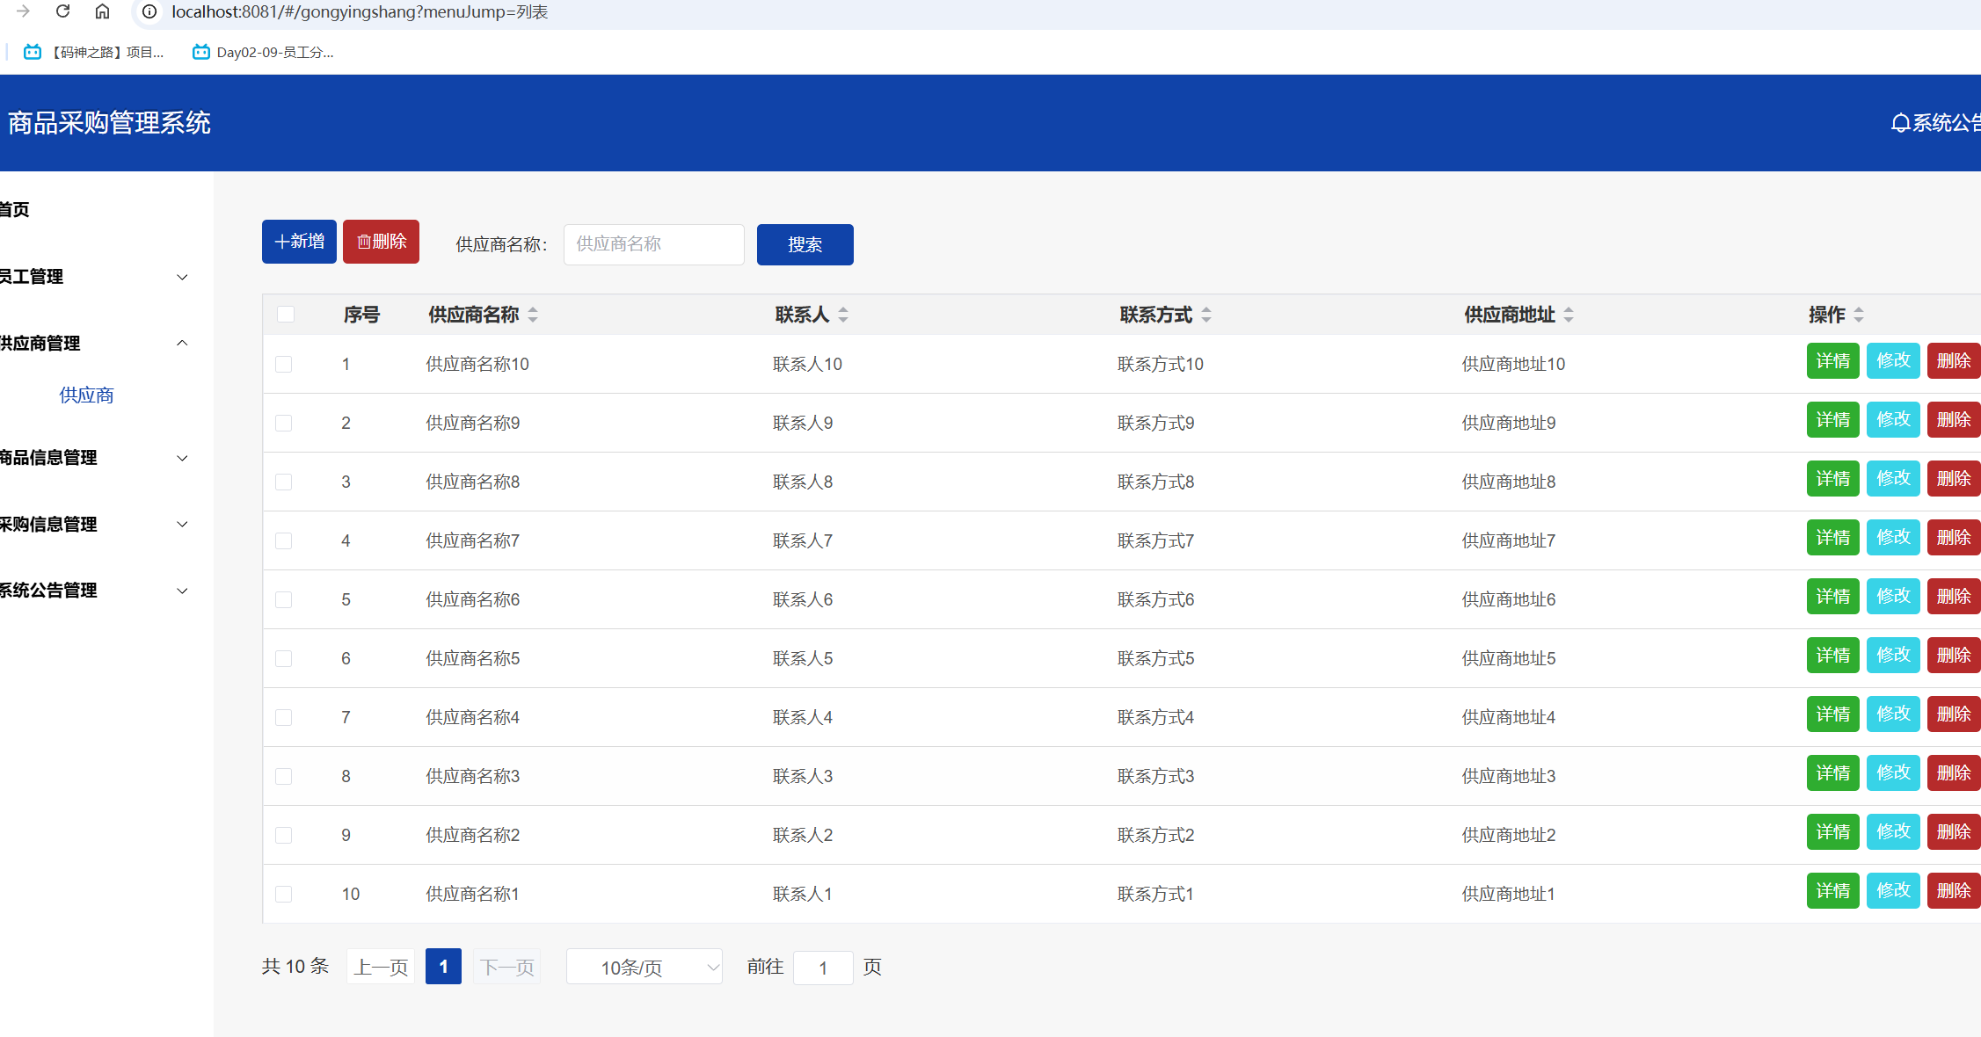Check the row for 供应商名称10
This screenshot has height=1037, width=1981.
[284, 364]
